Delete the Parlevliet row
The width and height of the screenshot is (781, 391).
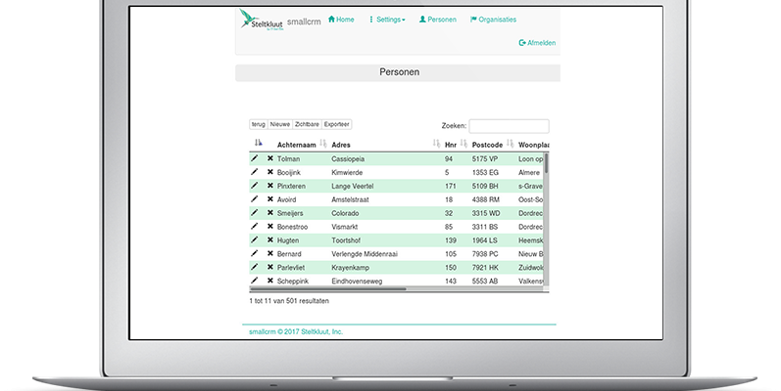click(269, 267)
